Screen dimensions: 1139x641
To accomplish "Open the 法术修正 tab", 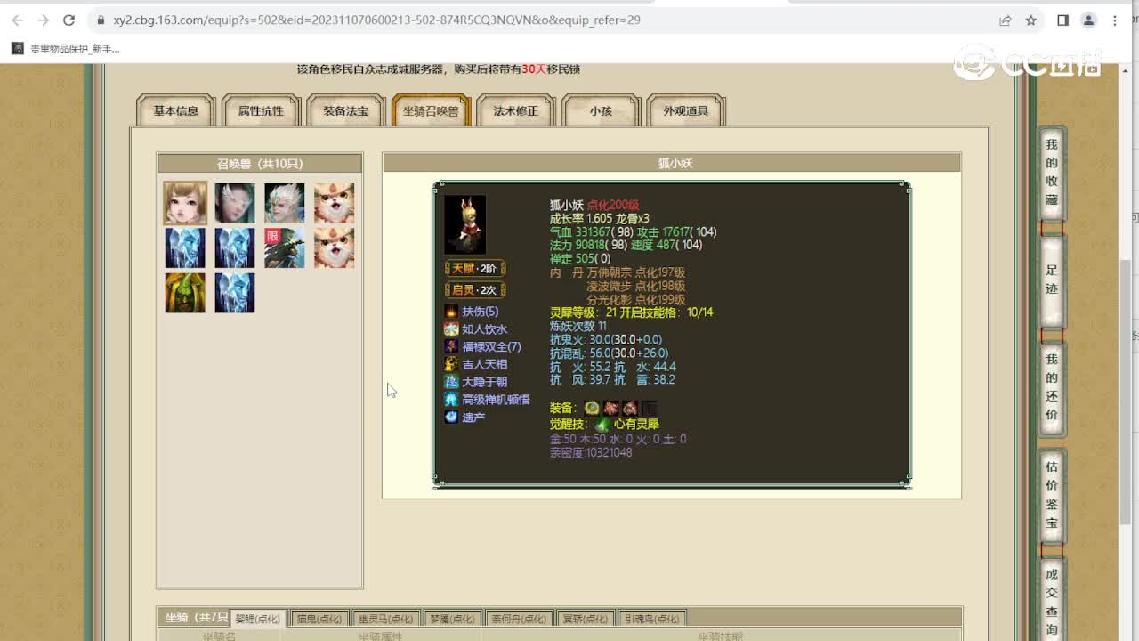I will [516, 110].
